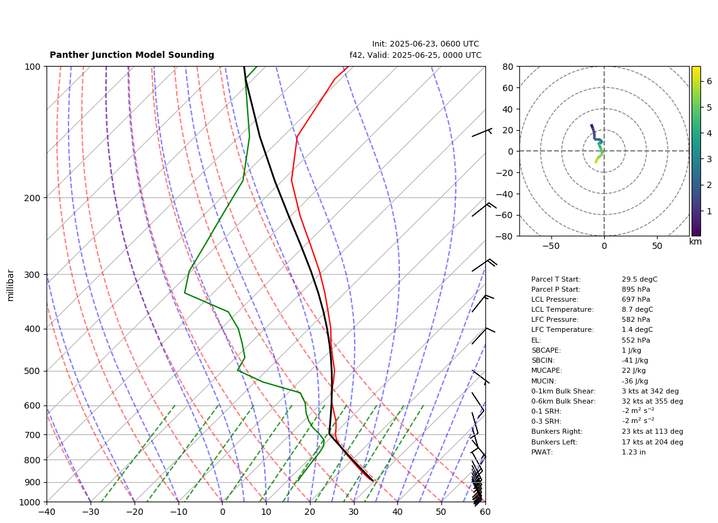The width and height of the screenshot is (718, 523).
Task: Click the yellow top of the km colorbar
Action: (696, 69)
